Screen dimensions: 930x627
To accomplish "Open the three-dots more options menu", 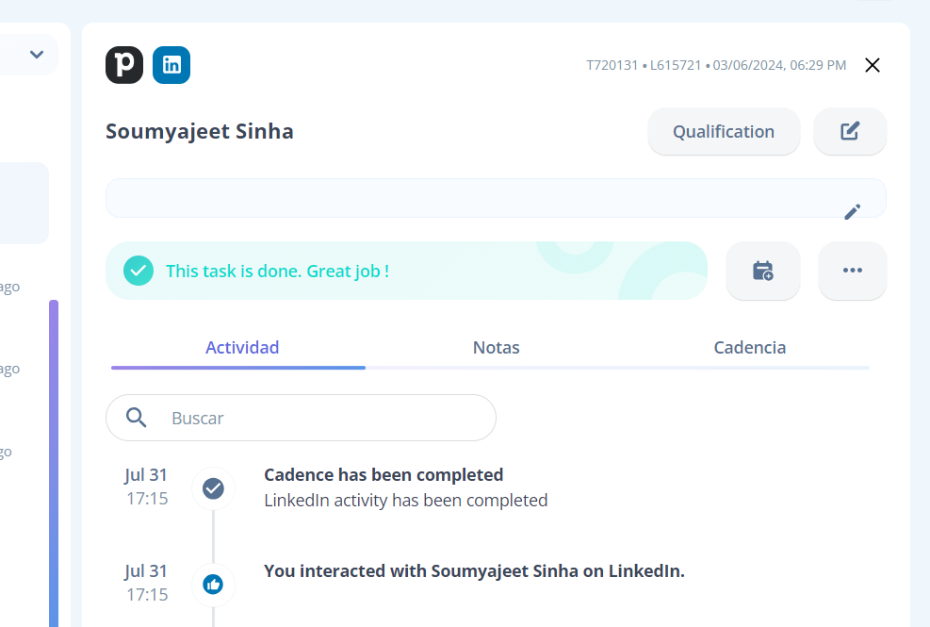I will pyautogui.click(x=853, y=271).
